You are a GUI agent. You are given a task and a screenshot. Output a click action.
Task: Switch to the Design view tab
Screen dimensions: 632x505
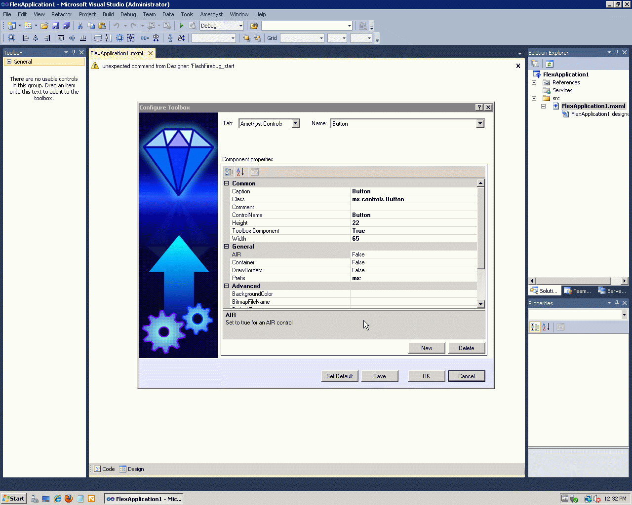point(132,469)
